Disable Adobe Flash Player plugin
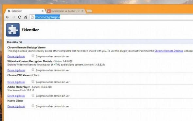 pyautogui.click(x=16, y=96)
